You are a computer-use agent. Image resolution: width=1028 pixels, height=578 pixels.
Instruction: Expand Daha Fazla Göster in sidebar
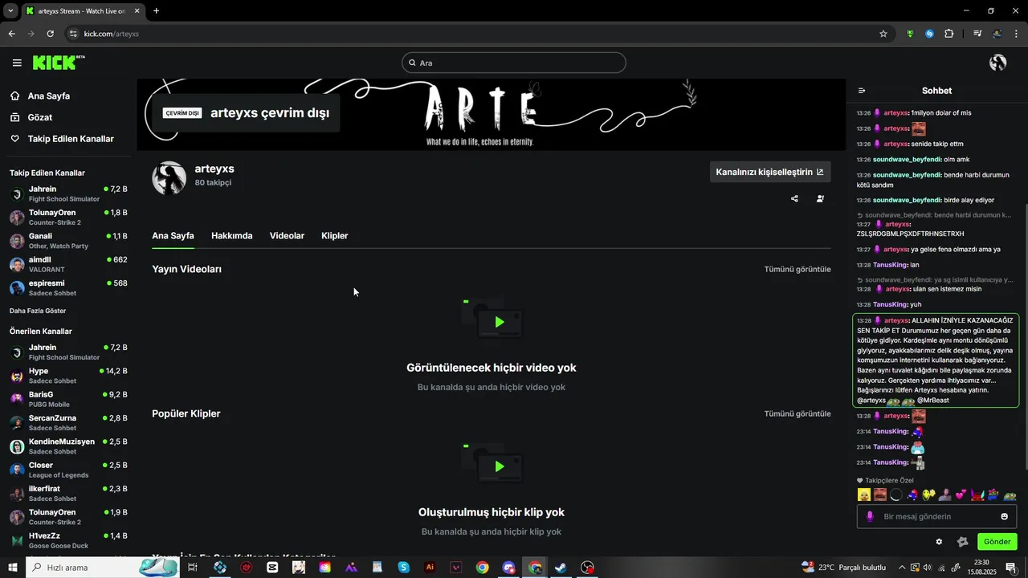point(38,311)
